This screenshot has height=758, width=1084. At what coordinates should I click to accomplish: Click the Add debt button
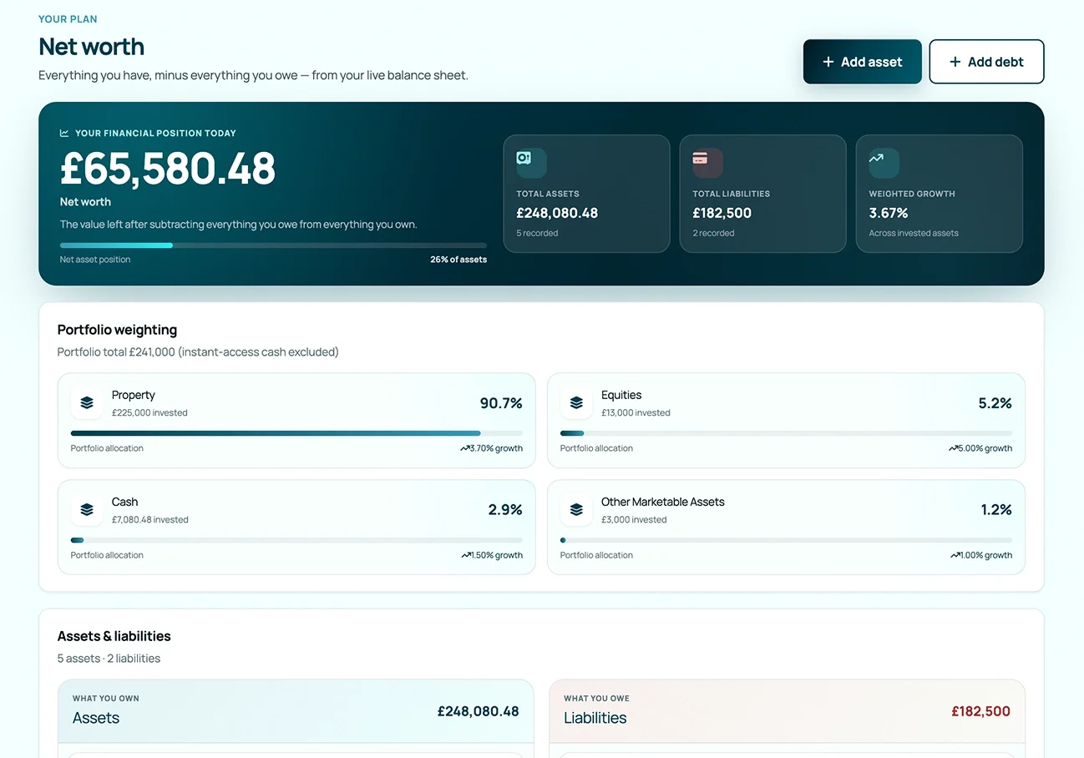click(x=986, y=62)
